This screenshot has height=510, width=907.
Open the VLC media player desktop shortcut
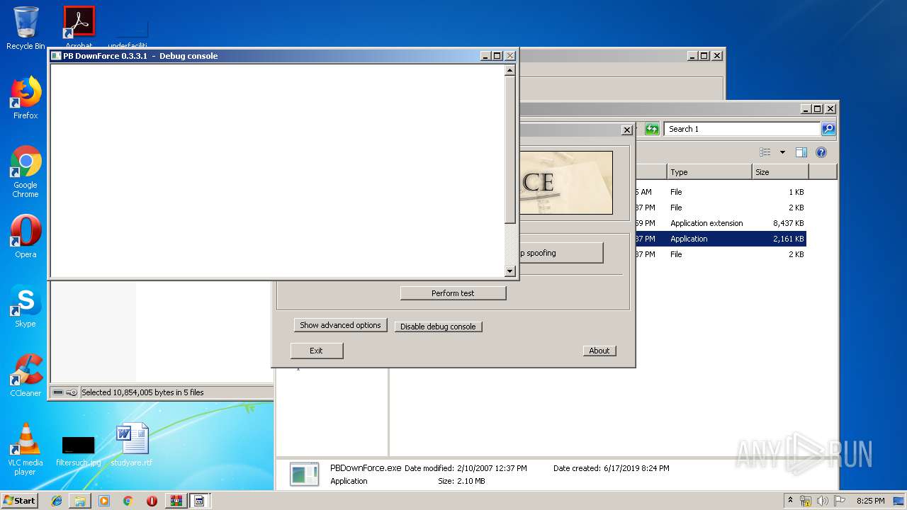(26, 449)
